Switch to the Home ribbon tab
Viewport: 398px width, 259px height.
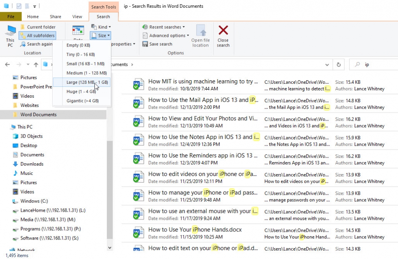click(x=33, y=17)
